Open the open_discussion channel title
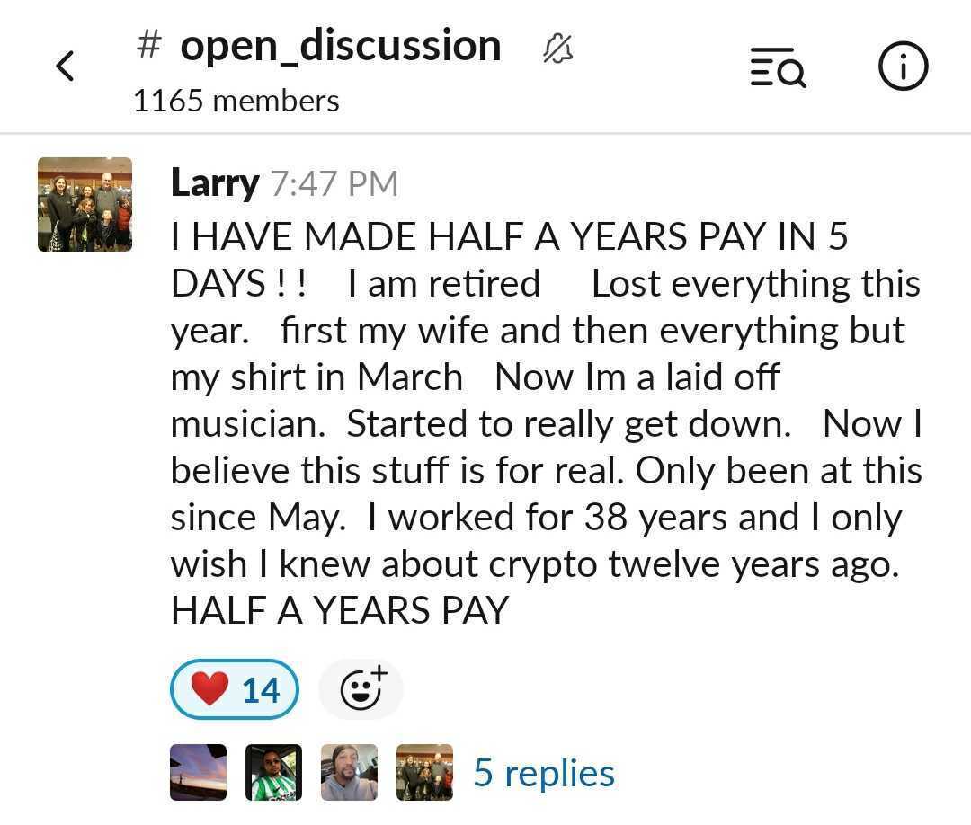This screenshot has width=971, height=825. click(340, 45)
